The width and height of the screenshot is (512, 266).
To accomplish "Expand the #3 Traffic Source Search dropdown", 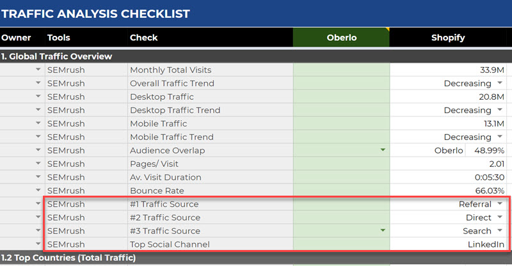I will (x=499, y=231).
